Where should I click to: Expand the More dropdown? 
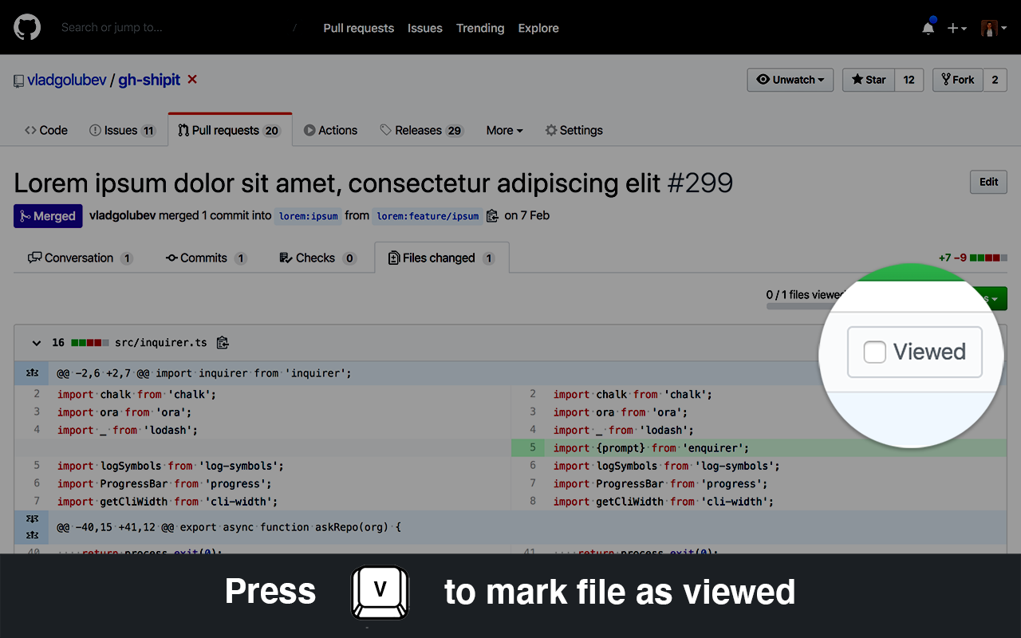505,130
